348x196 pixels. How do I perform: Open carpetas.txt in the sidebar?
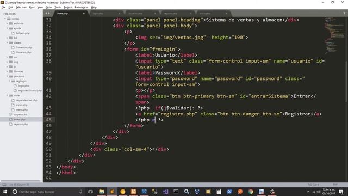point(21,114)
